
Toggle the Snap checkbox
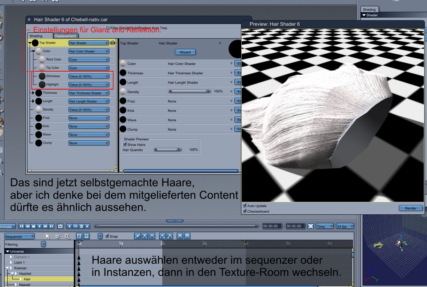click(107, 236)
